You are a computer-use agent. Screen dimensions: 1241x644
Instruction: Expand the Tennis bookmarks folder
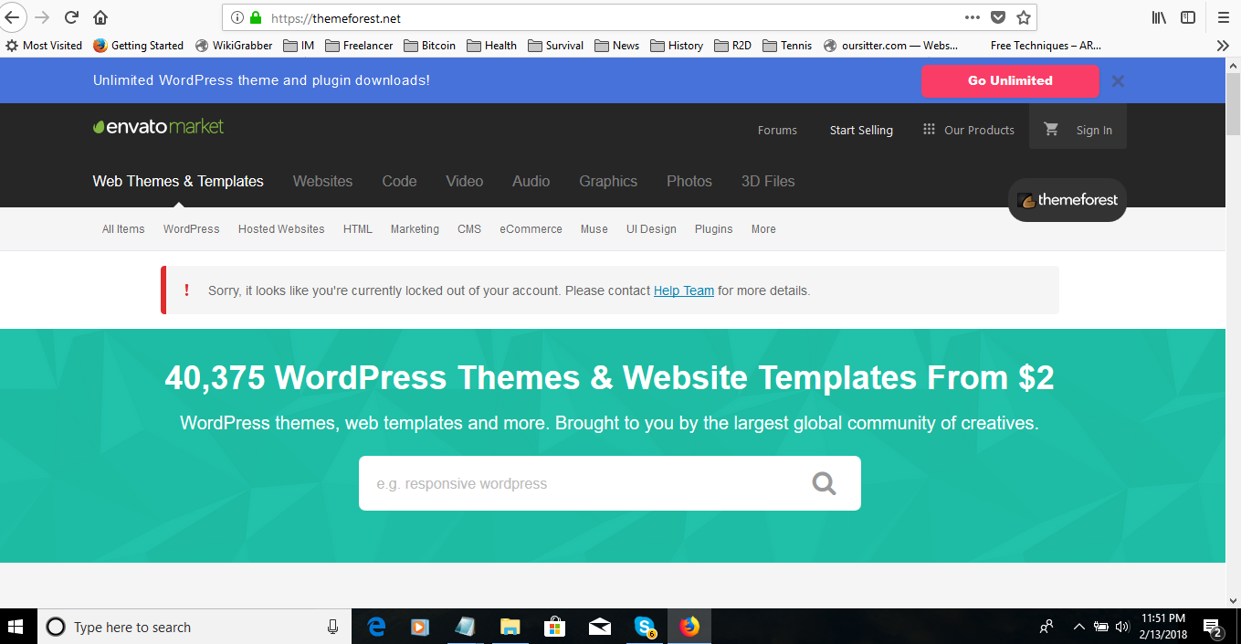[x=786, y=45]
